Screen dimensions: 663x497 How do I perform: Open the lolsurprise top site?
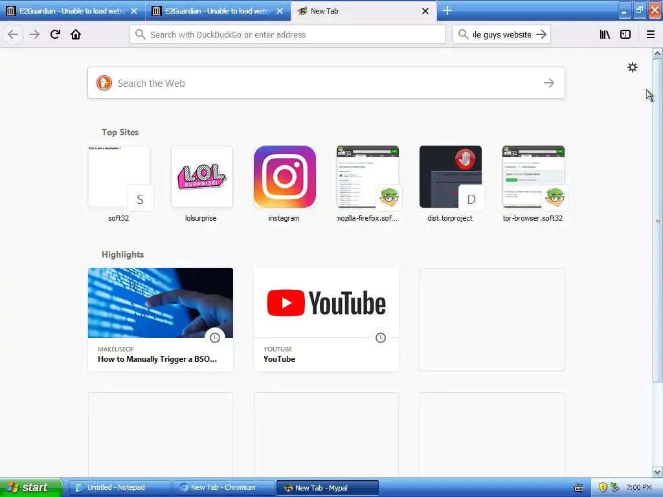click(x=202, y=184)
